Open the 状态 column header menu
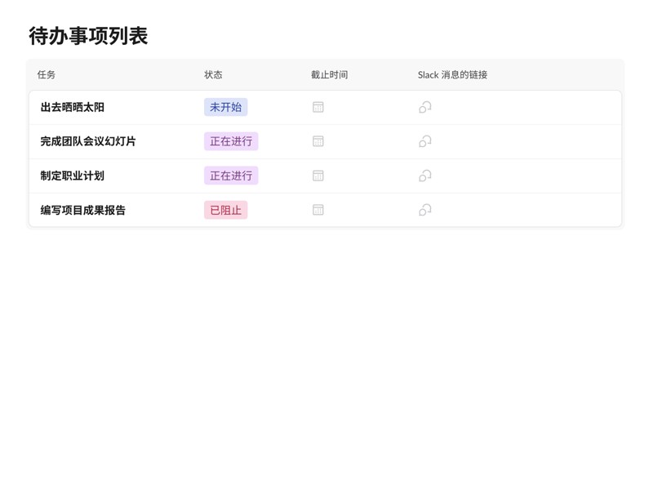This screenshot has height=490, width=653. 212,74
